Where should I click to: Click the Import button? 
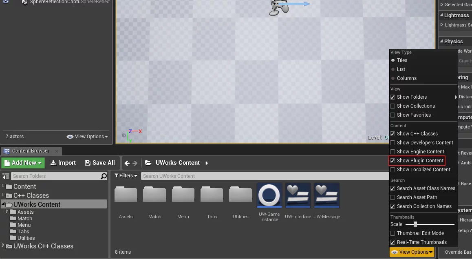(x=63, y=163)
